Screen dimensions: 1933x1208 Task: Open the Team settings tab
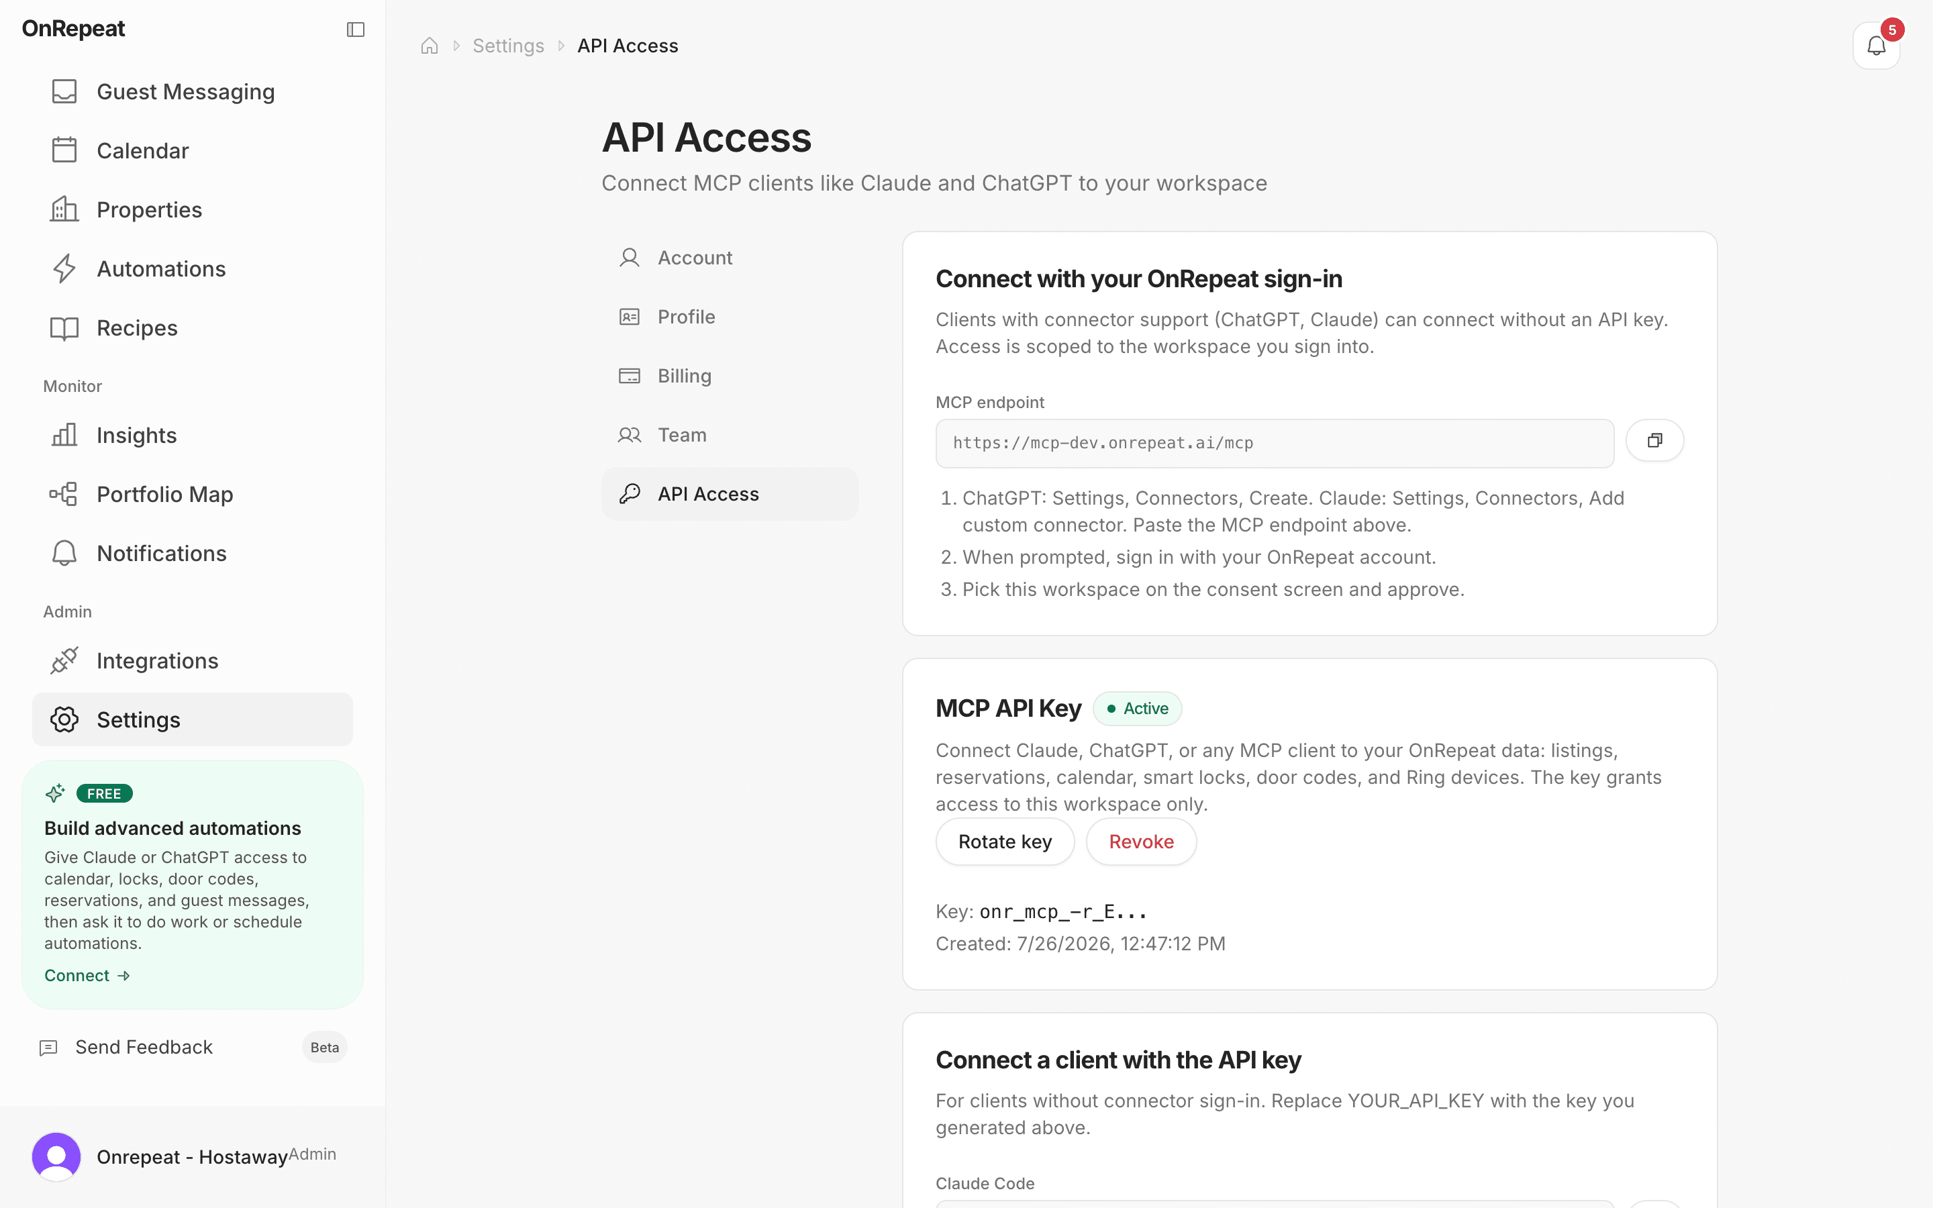coord(730,435)
